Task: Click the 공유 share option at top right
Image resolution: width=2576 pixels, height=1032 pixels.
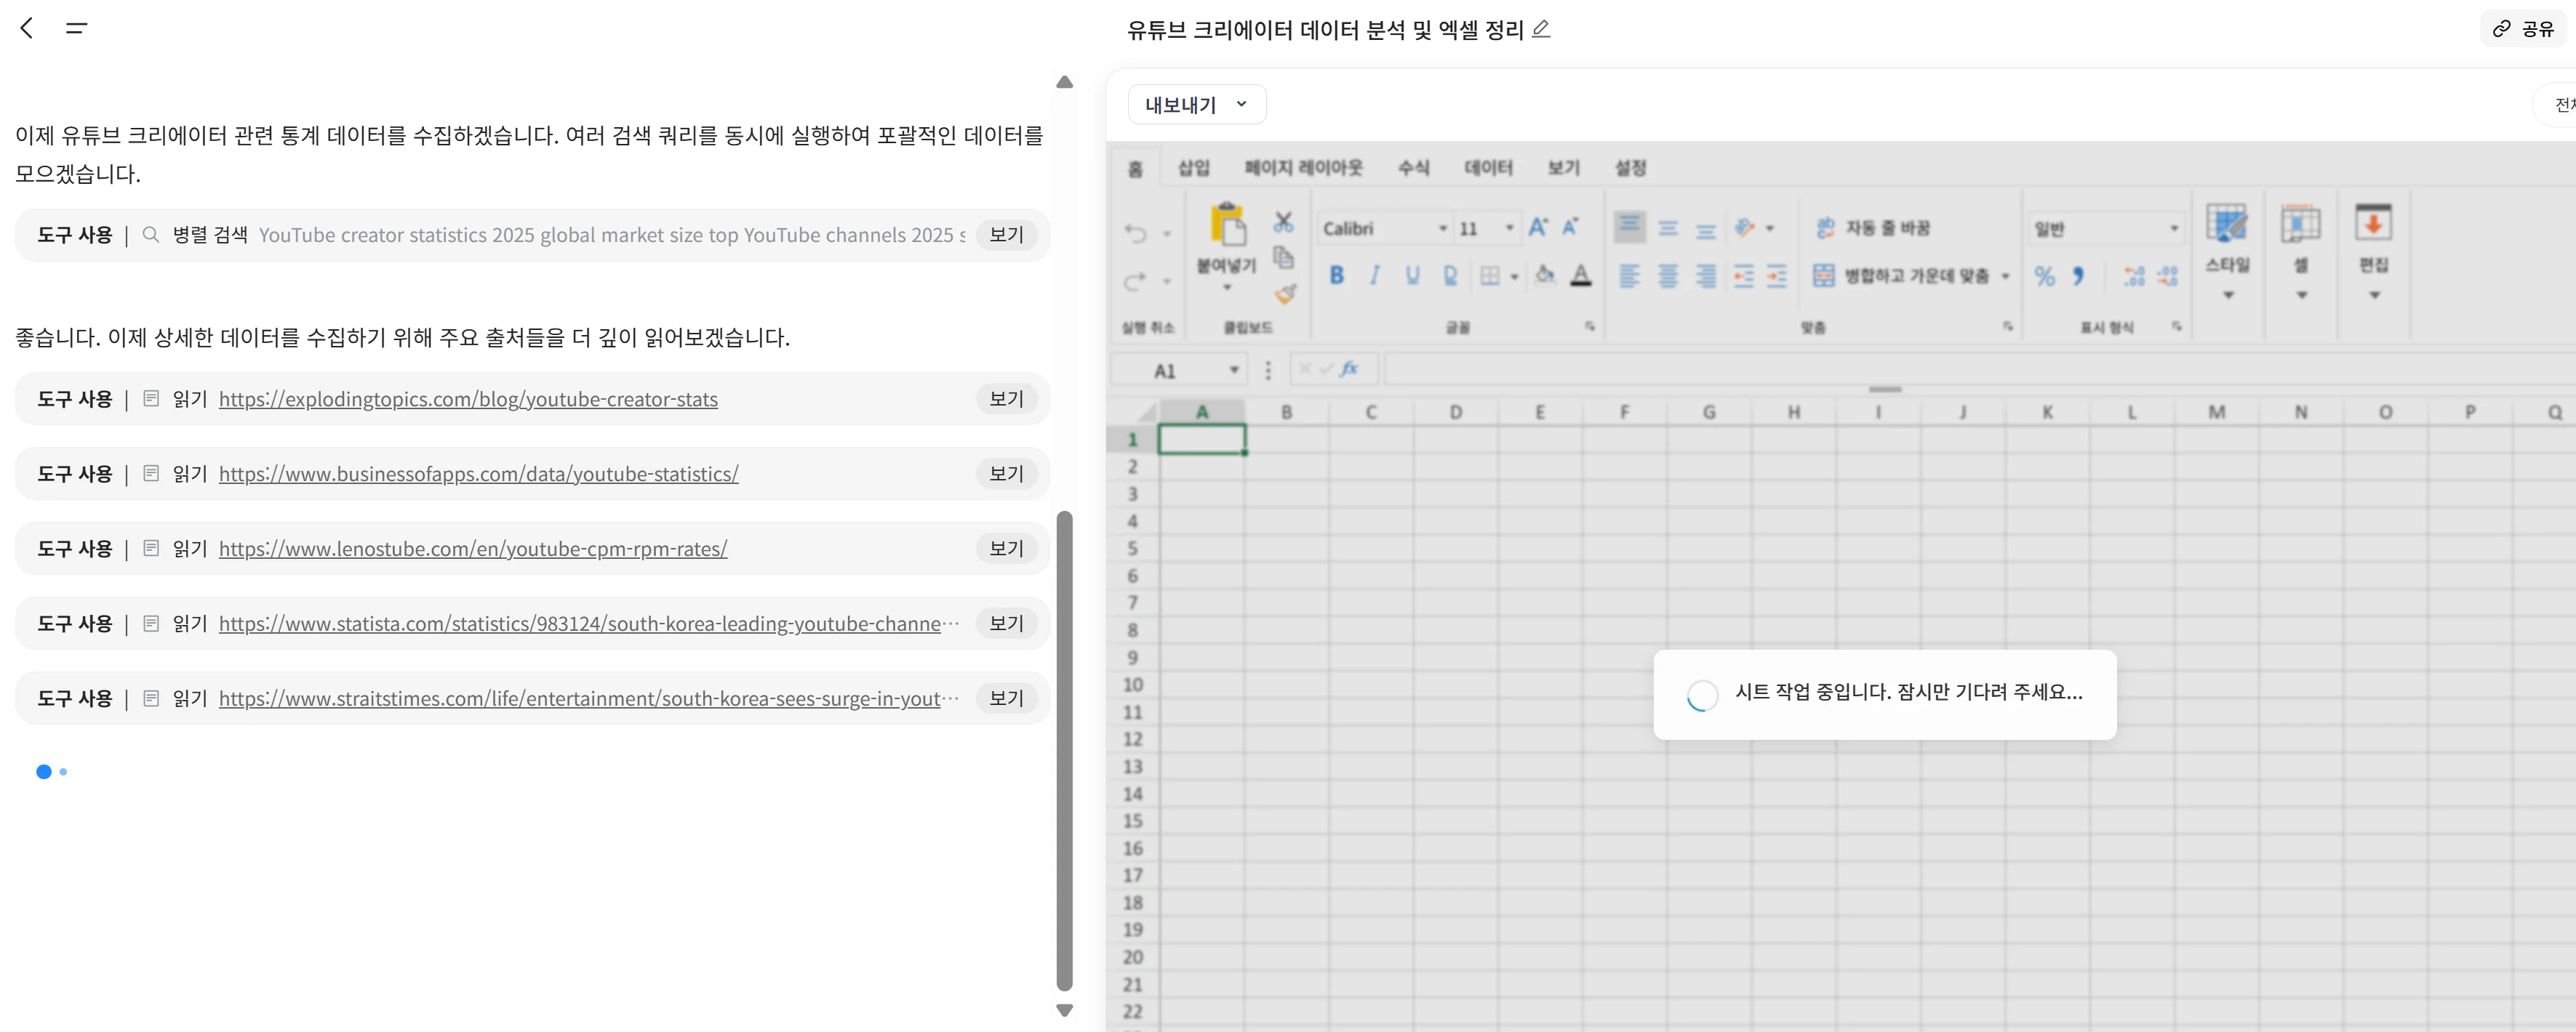Action: tap(2522, 28)
